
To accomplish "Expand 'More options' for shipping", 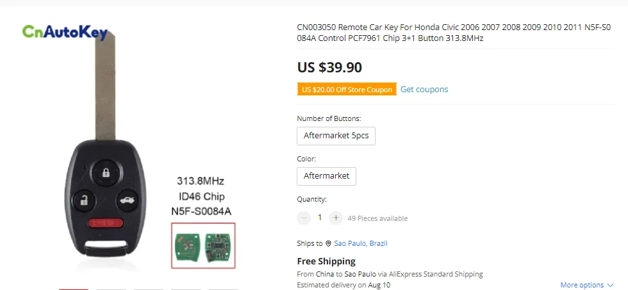I will pos(582,285).
